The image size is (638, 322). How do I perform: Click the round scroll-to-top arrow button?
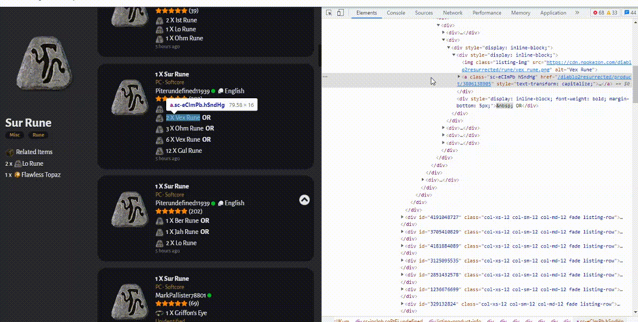click(305, 200)
